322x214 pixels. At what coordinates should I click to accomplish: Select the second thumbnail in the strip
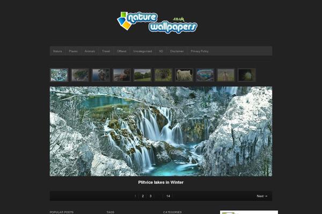pos(80,75)
